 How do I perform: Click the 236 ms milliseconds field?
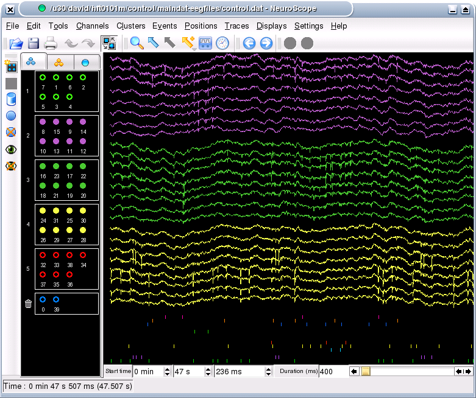pos(240,371)
